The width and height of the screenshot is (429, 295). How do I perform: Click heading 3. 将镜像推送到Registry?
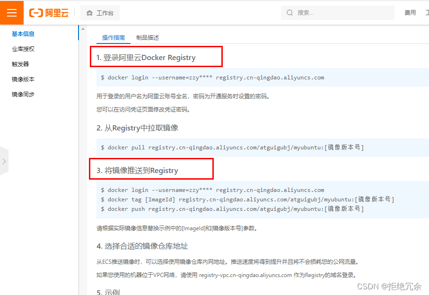[137, 171]
